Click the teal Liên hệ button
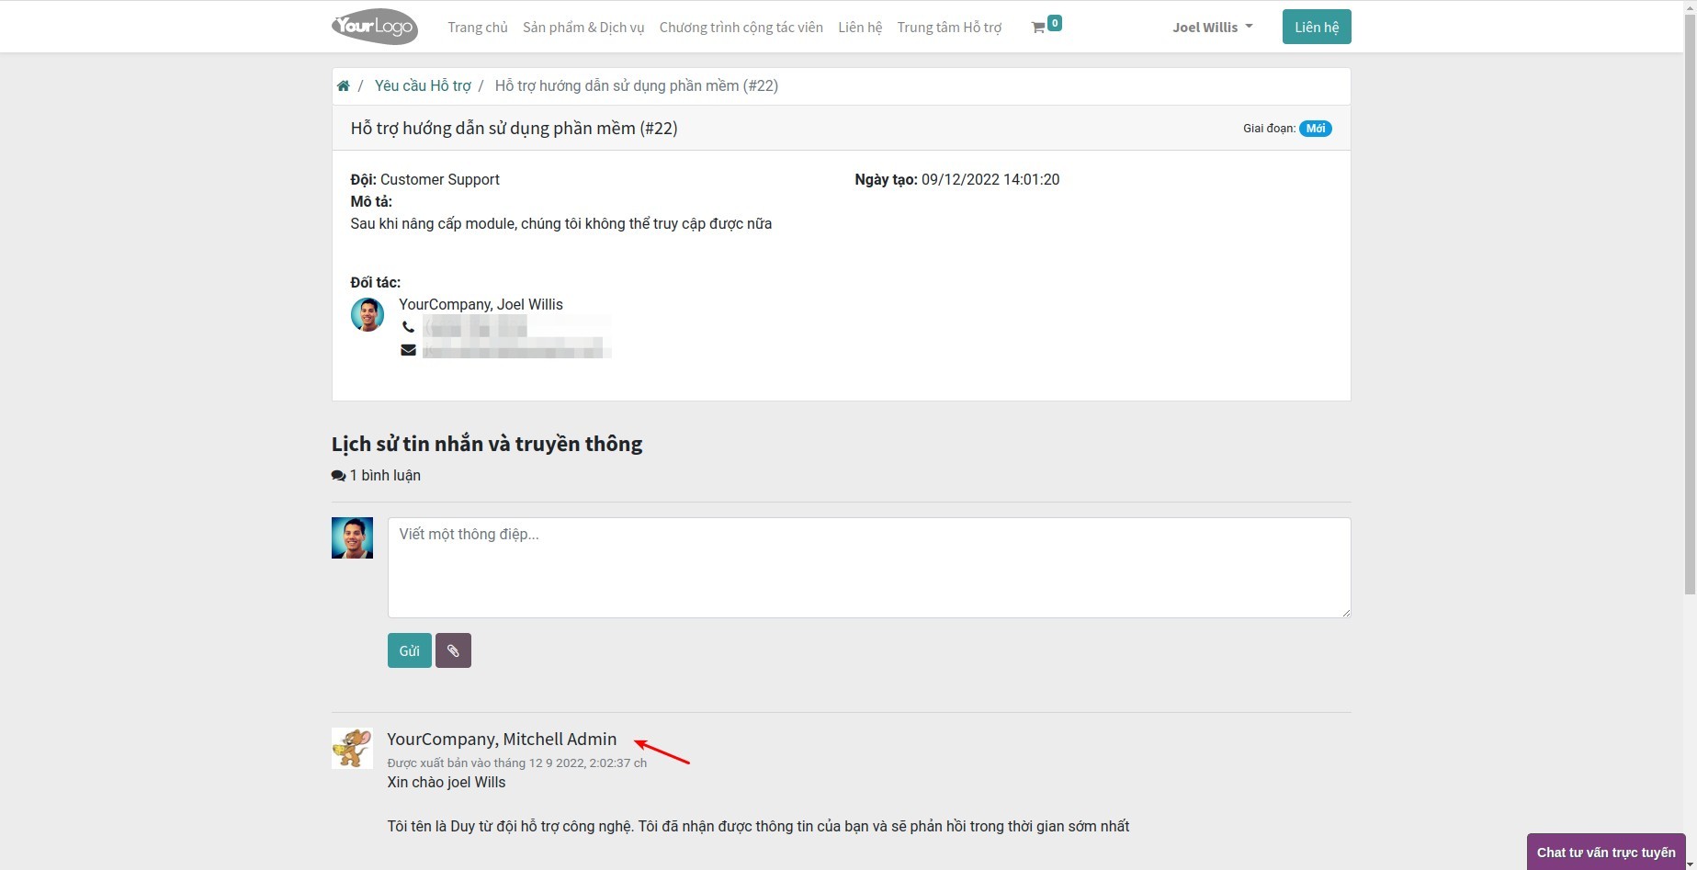The image size is (1697, 870). click(1316, 28)
